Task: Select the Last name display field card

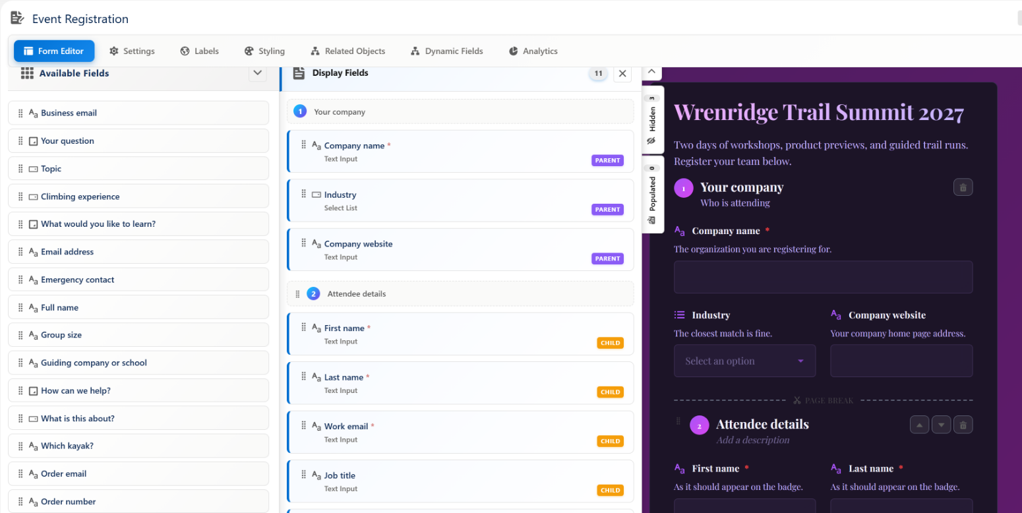Action: pyautogui.click(x=460, y=383)
